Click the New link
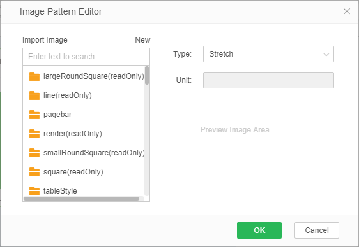Image resolution: width=359 pixels, height=247 pixels. tap(142, 40)
